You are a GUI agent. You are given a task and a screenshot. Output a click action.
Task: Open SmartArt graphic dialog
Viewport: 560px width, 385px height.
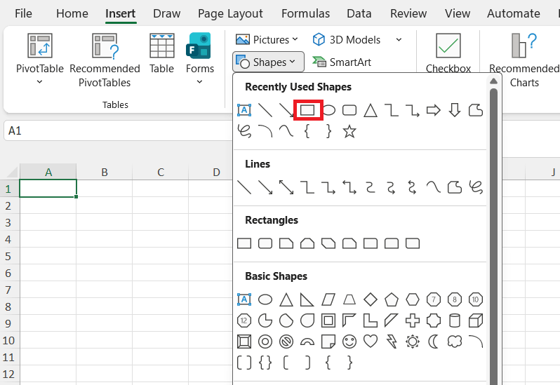pos(342,62)
